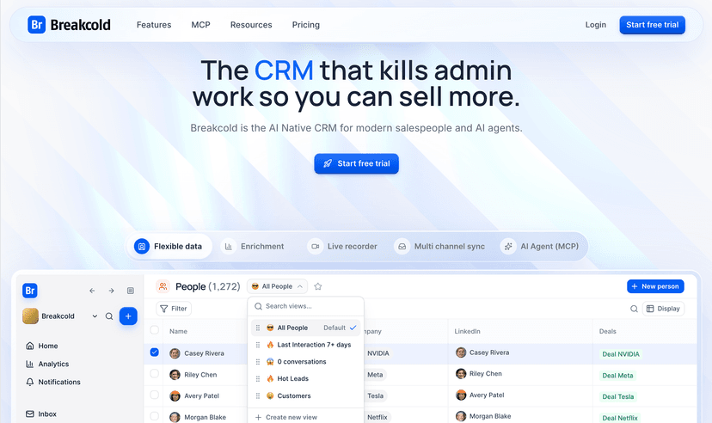Image resolution: width=712 pixels, height=423 pixels.
Task: Click drag handle beside 0 conversations
Action: click(257, 362)
